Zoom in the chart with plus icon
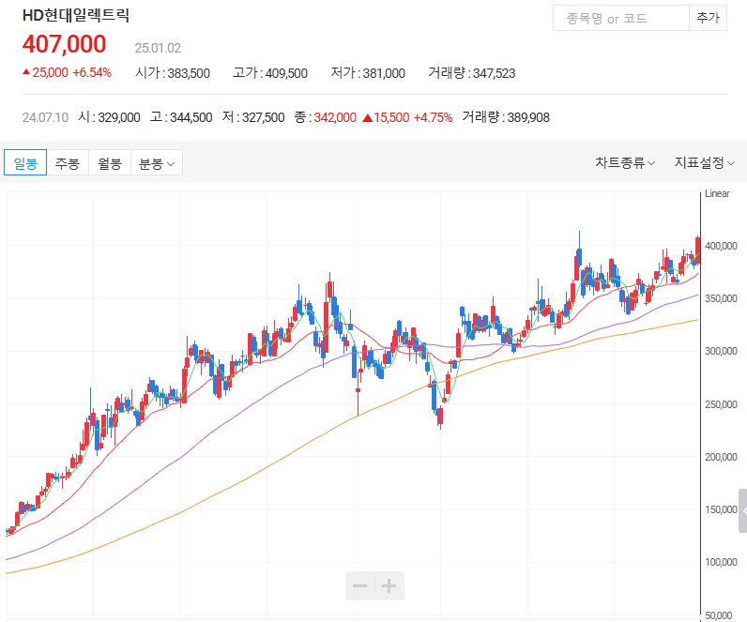The width and height of the screenshot is (747, 622). pyautogui.click(x=389, y=585)
